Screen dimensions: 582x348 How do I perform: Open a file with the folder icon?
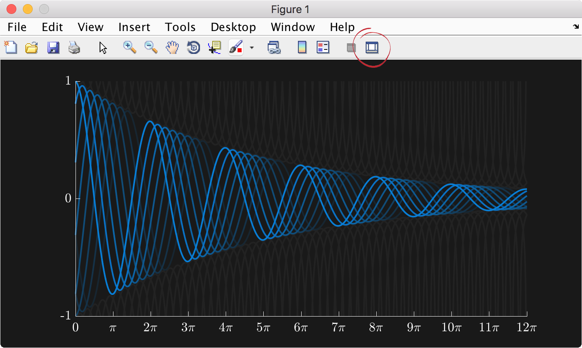pos(31,48)
